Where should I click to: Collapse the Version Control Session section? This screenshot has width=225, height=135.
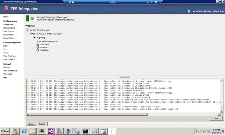(x=27, y=30)
